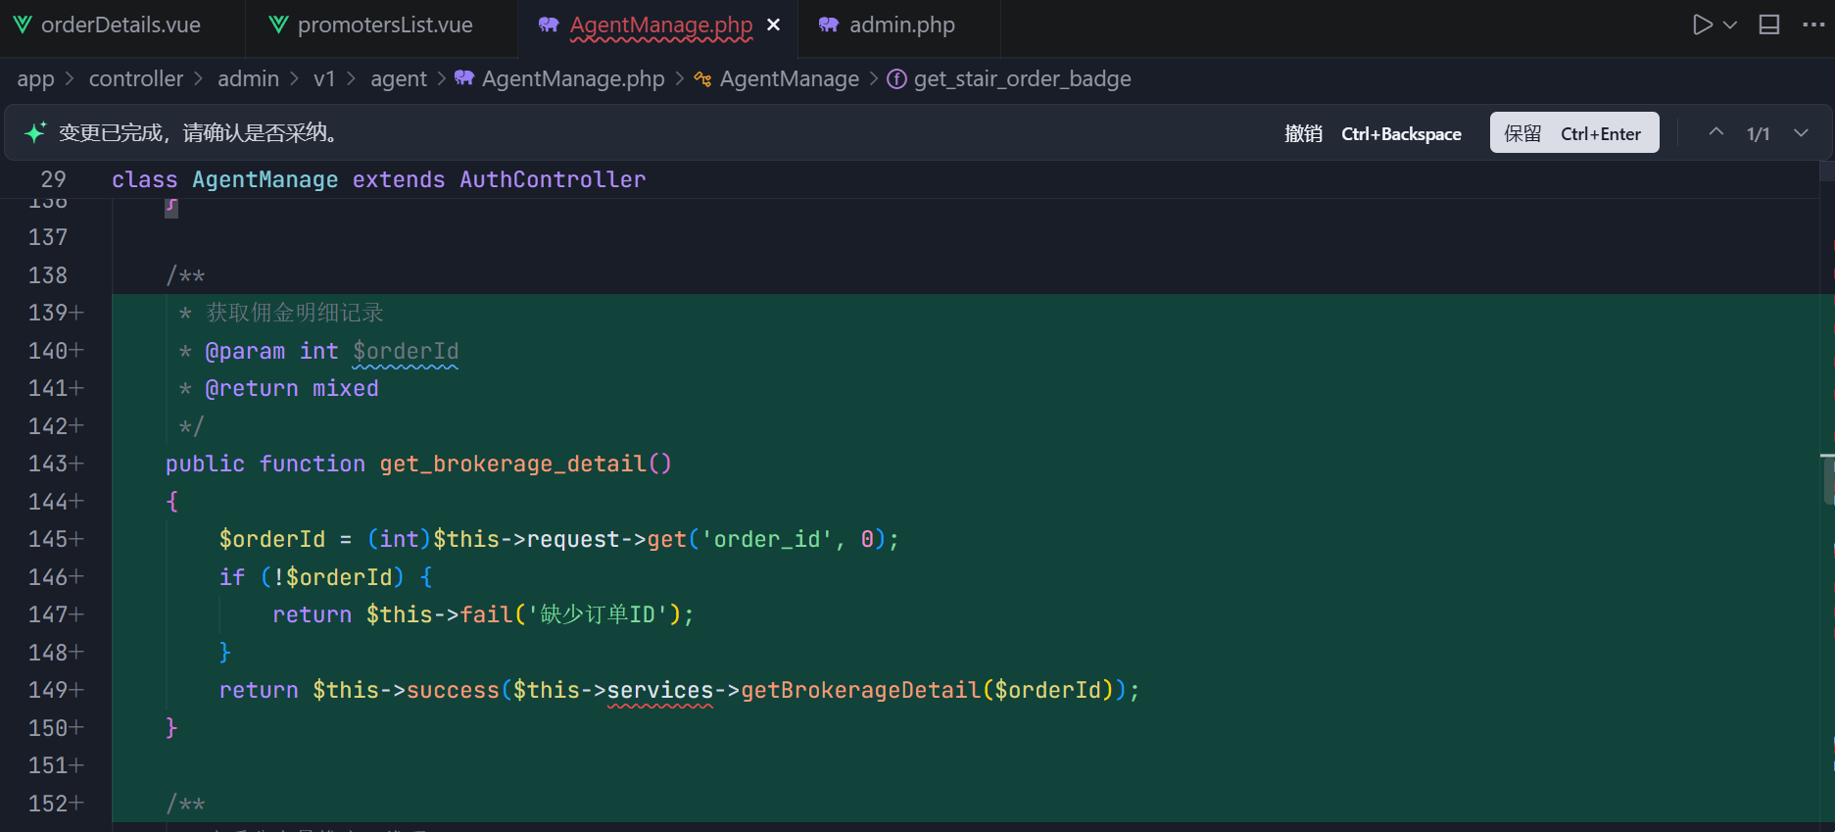Click sticky header 'class AgentManage extends AuthController'
Screen dimensions: 1835x832
pyautogui.click(x=378, y=179)
